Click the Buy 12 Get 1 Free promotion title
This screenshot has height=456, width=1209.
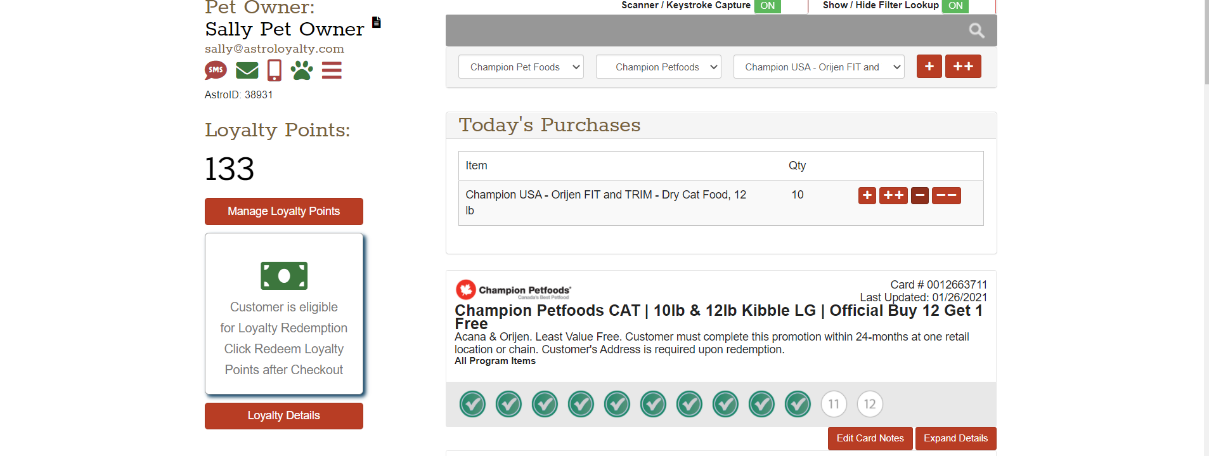pyautogui.click(x=718, y=317)
